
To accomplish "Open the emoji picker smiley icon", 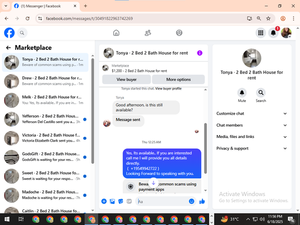I will coord(191,201).
